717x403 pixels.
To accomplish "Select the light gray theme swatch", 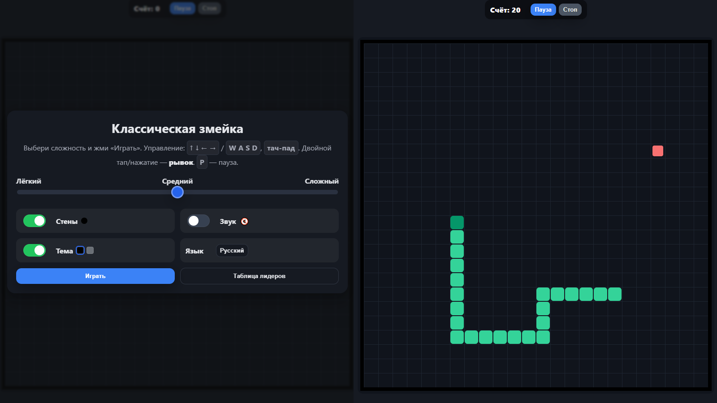I will tap(90, 250).
